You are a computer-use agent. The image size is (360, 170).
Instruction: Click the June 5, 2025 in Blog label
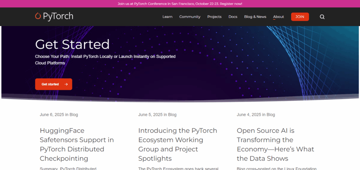coord(157,115)
